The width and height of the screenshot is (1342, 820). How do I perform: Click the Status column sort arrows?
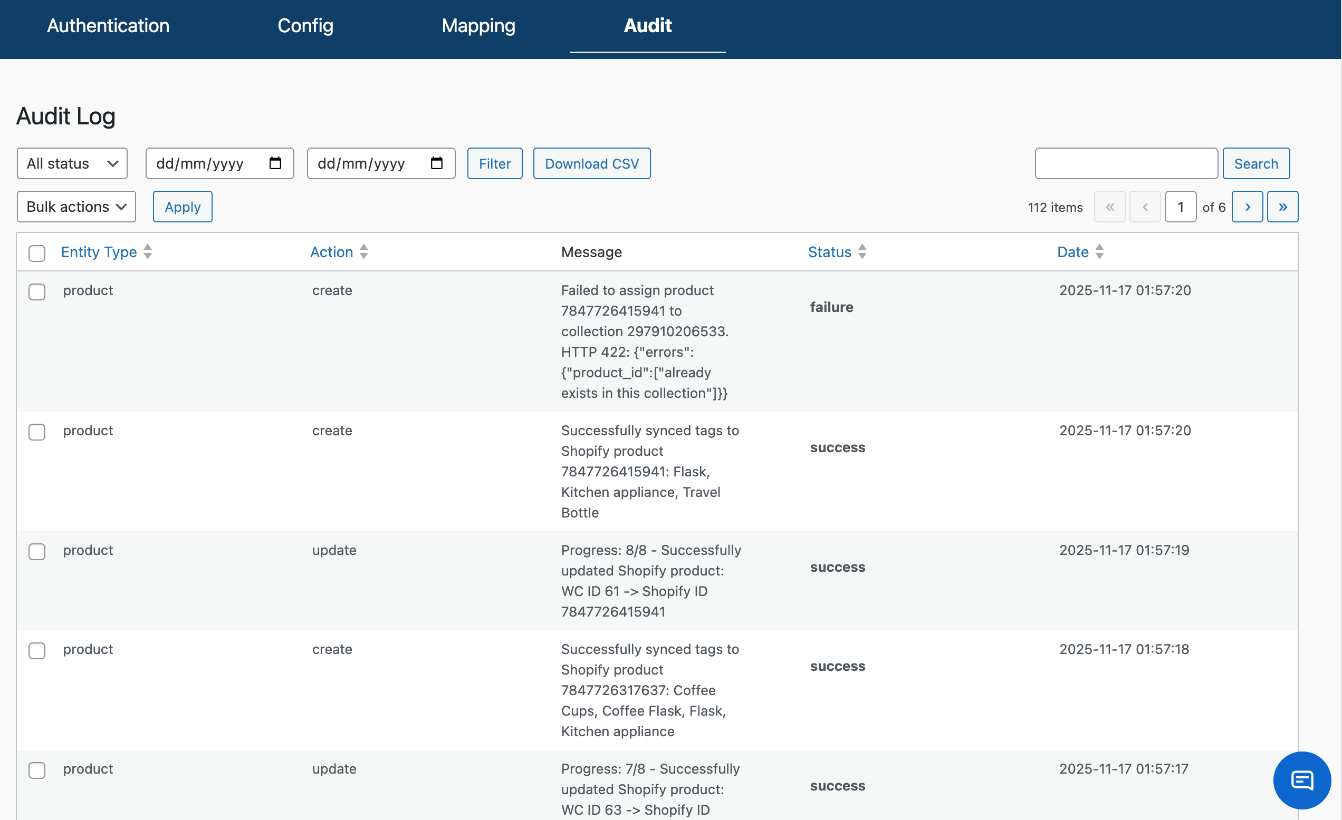pyautogui.click(x=861, y=252)
